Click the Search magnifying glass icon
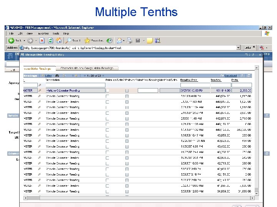Screen dimensions: 277x207 68,41
